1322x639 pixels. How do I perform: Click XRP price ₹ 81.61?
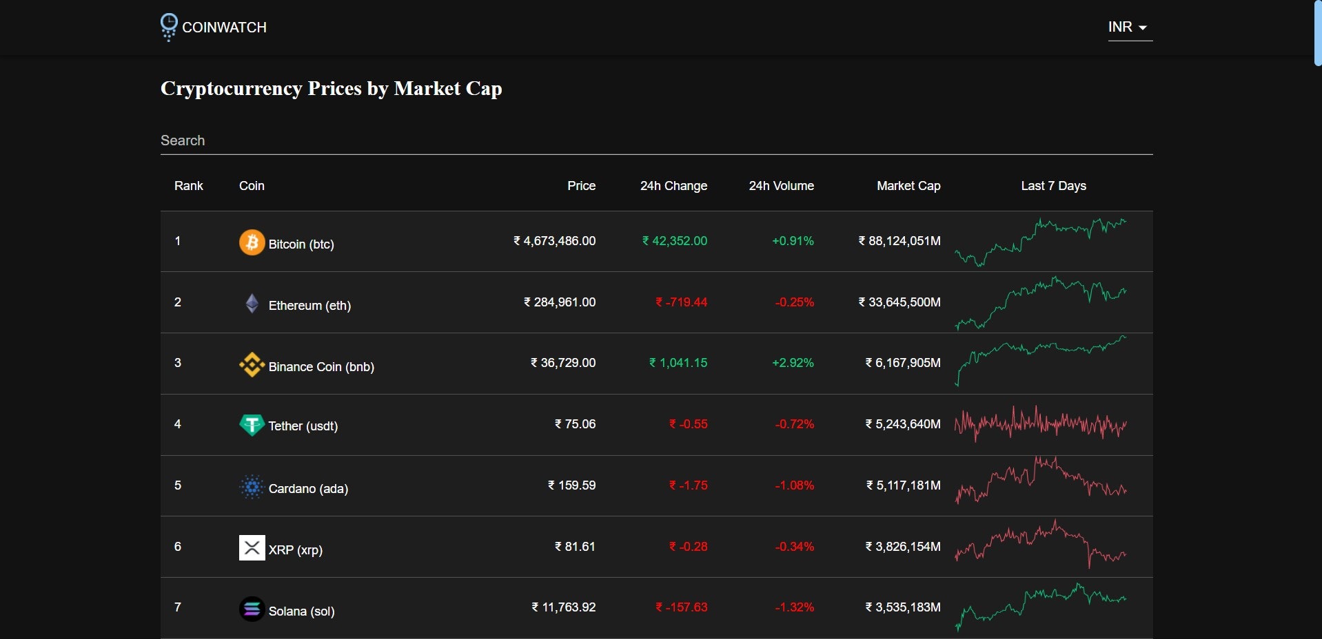[576, 547]
